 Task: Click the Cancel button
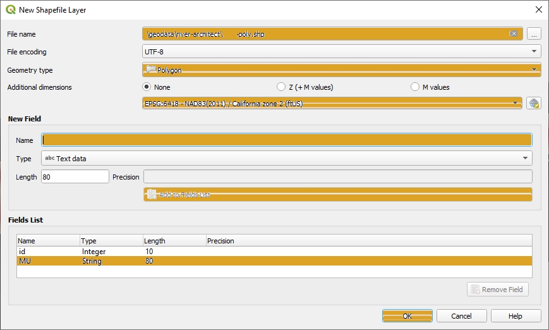click(461, 315)
